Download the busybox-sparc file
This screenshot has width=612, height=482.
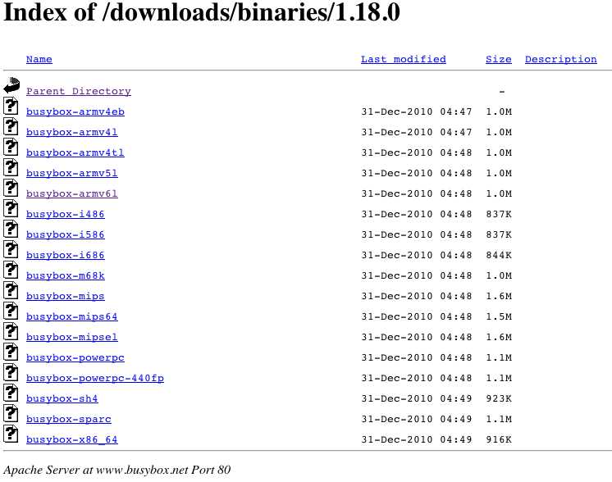point(69,419)
